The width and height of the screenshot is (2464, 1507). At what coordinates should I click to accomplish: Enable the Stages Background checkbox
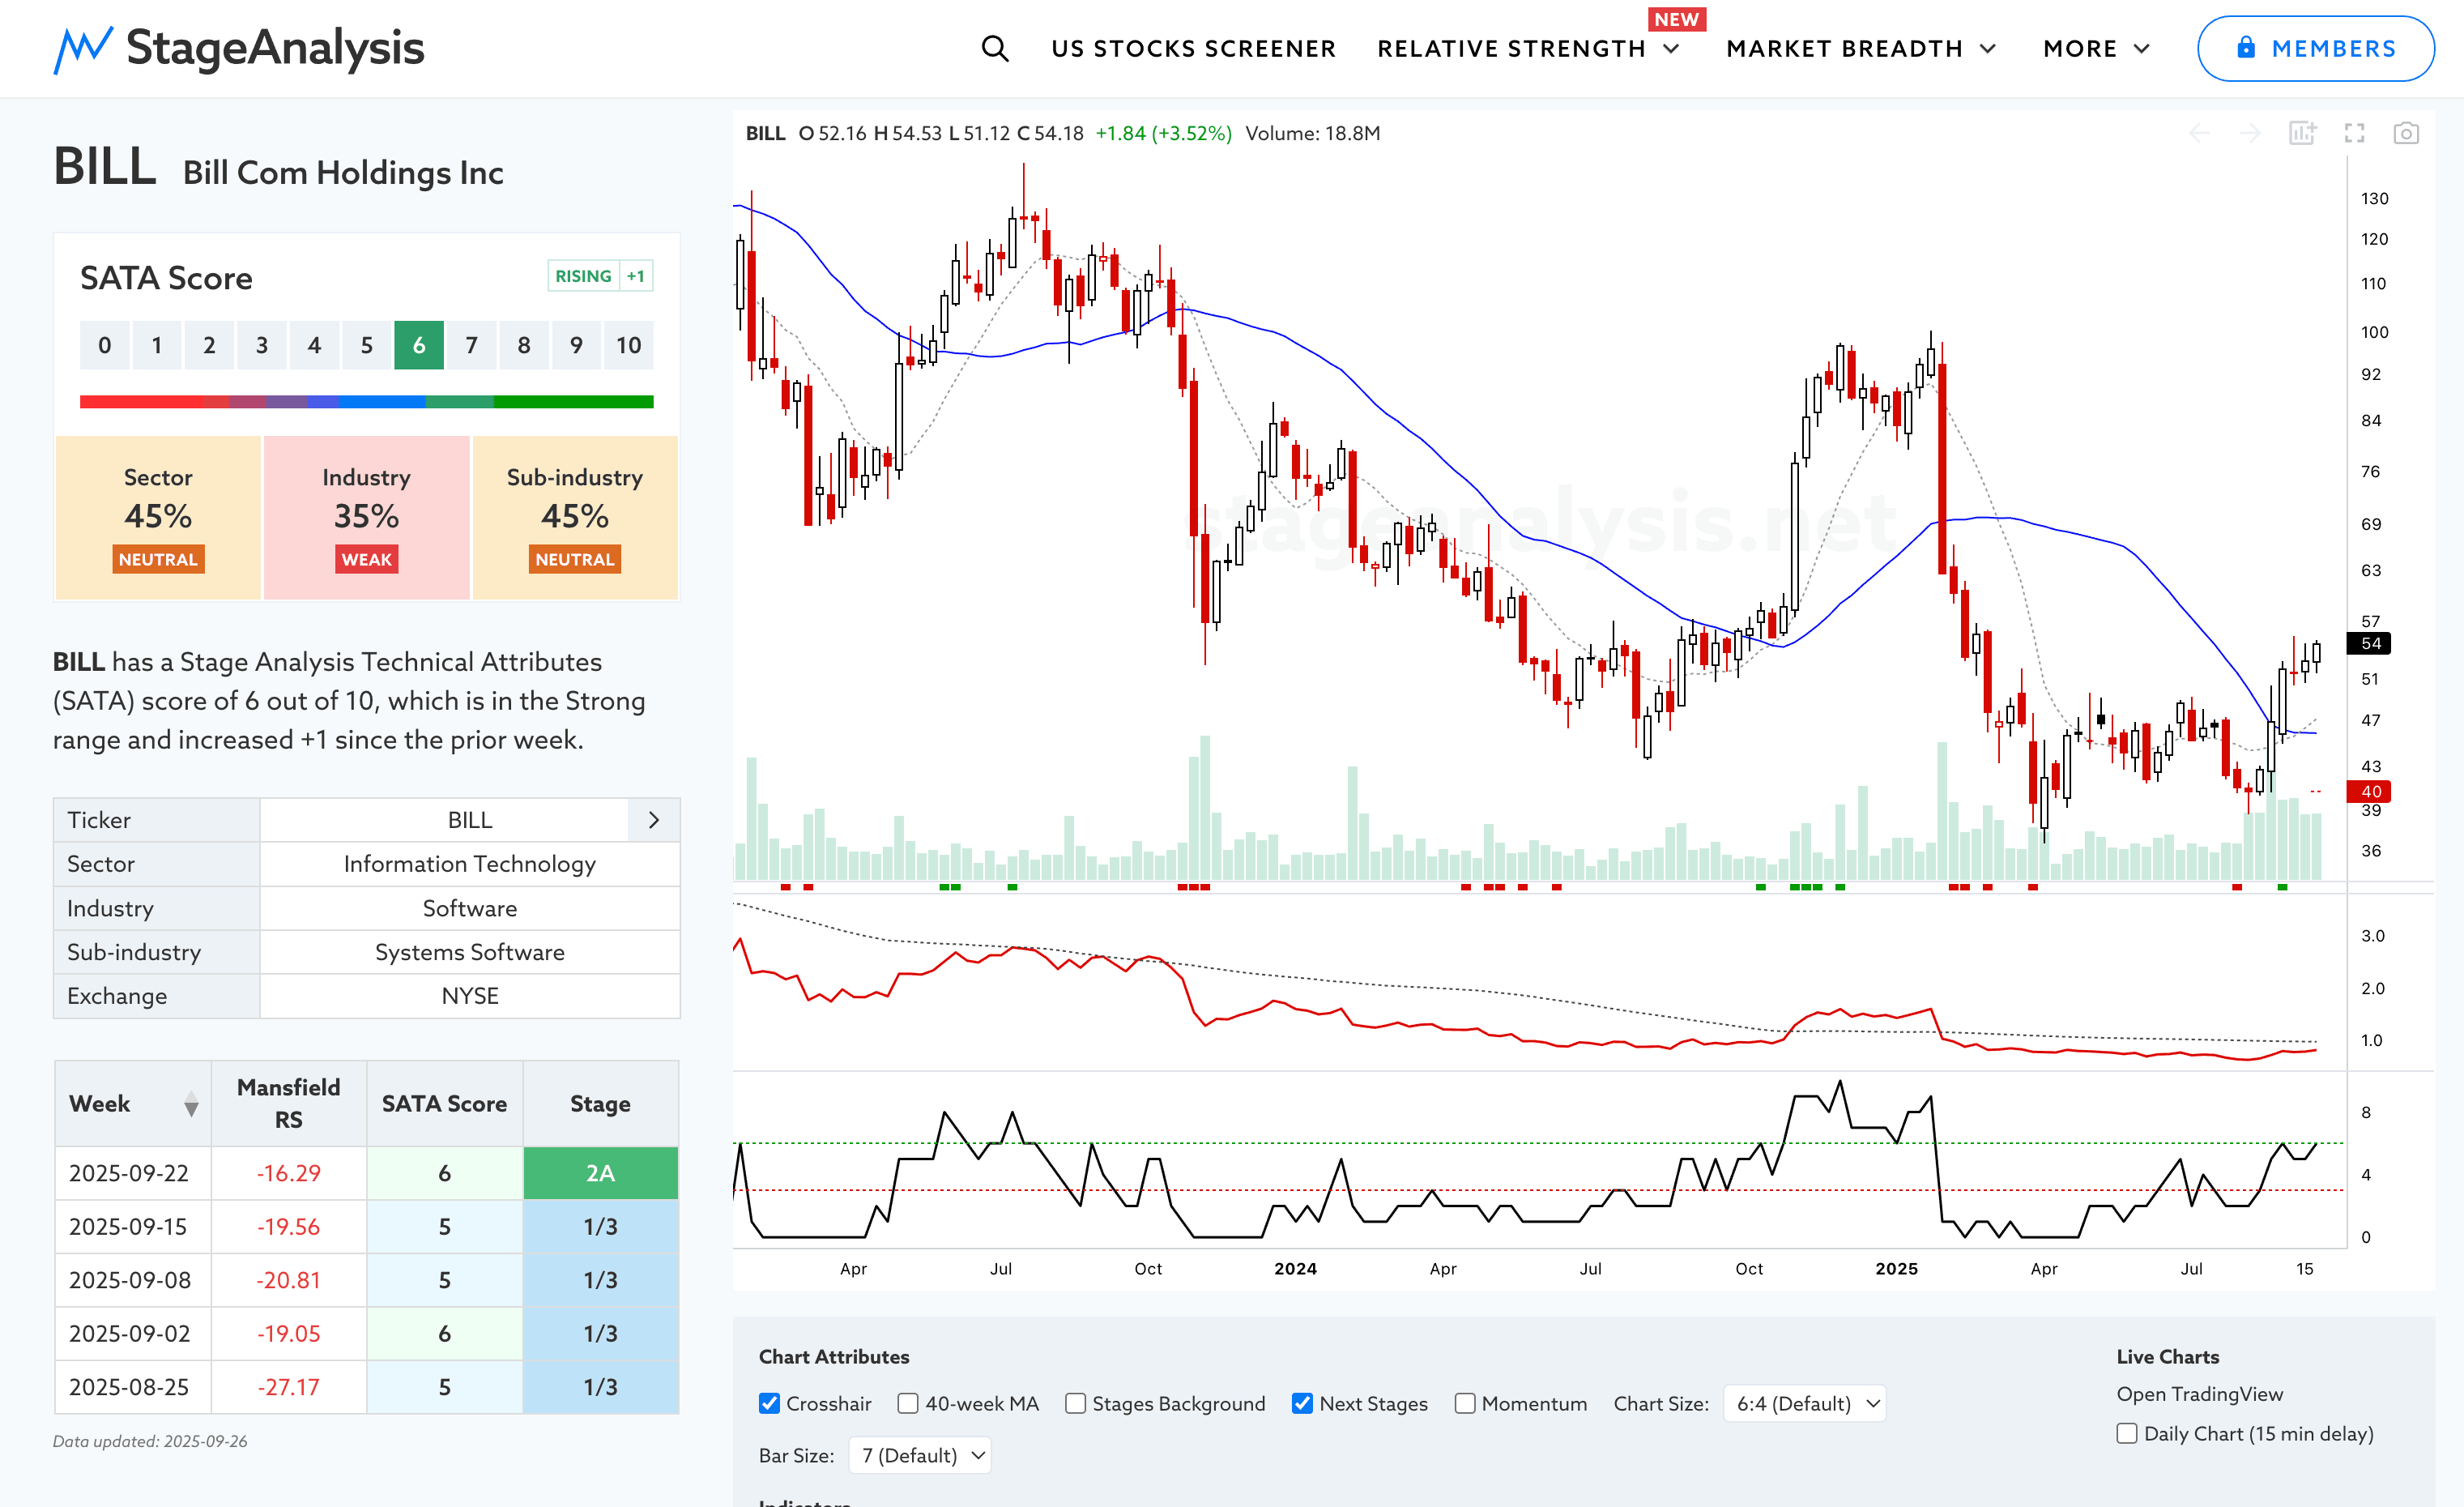click(1075, 1403)
